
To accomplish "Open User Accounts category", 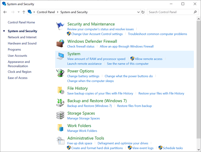I will 17,56.
